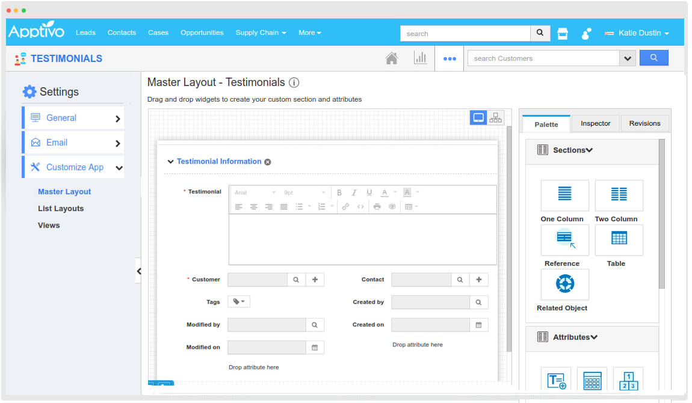Click the More options ellipsis icon
692x403 pixels.
click(449, 58)
